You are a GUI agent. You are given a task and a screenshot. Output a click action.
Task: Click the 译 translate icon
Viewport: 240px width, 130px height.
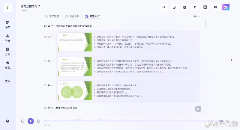(x=205, y=7)
